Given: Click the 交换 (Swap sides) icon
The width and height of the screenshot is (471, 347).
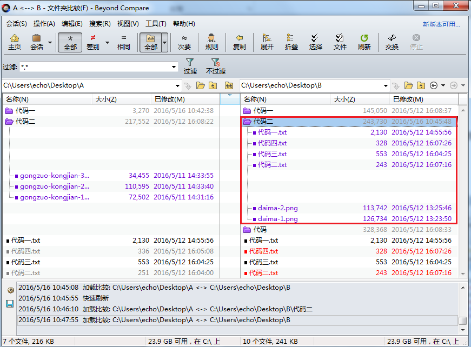Looking at the screenshot, I should [x=392, y=42].
